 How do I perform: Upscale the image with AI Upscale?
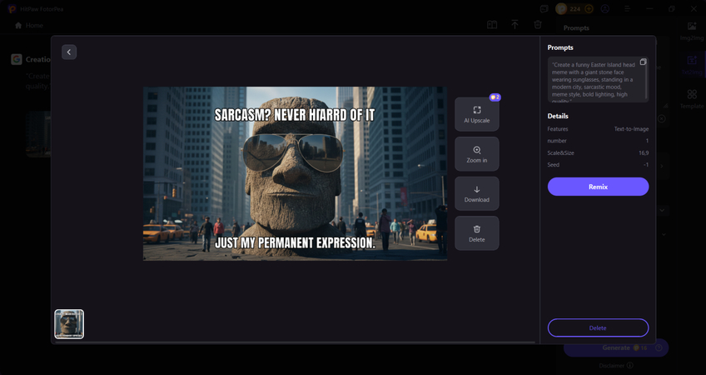[477, 114]
